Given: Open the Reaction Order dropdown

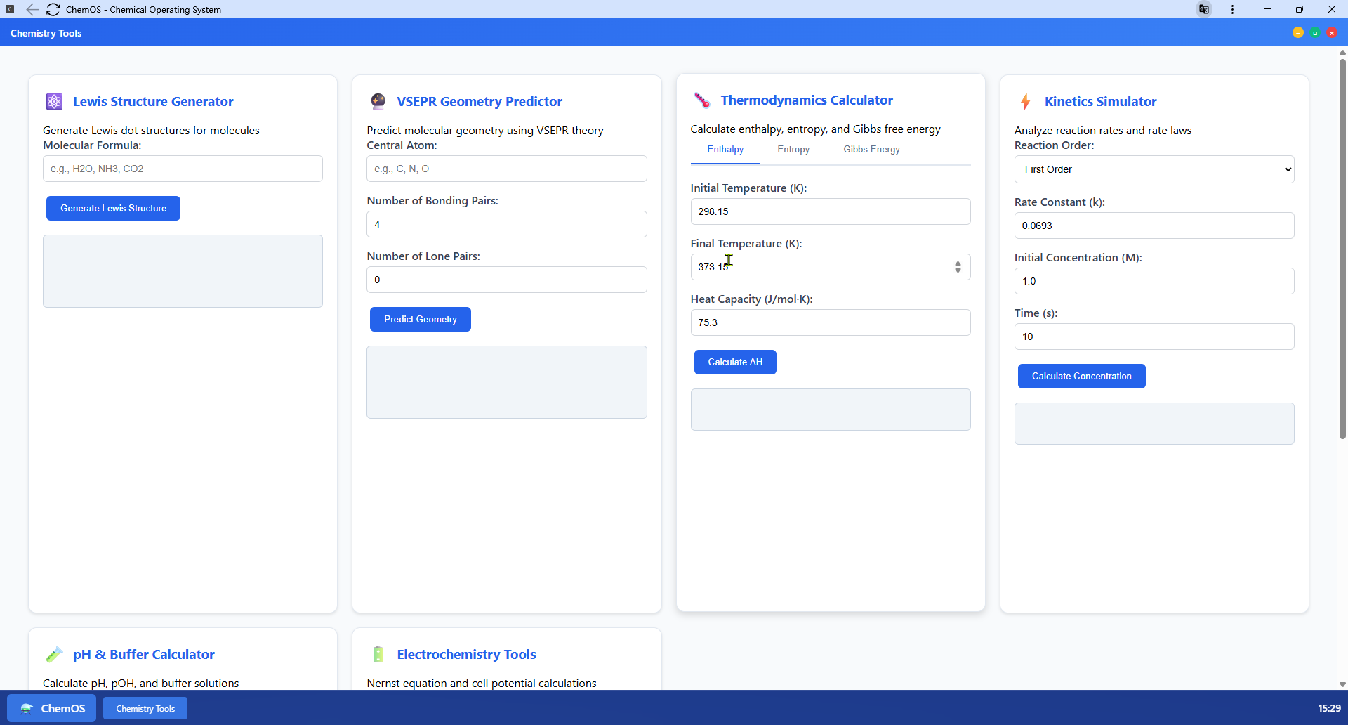Looking at the screenshot, I should click(x=1154, y=169).
